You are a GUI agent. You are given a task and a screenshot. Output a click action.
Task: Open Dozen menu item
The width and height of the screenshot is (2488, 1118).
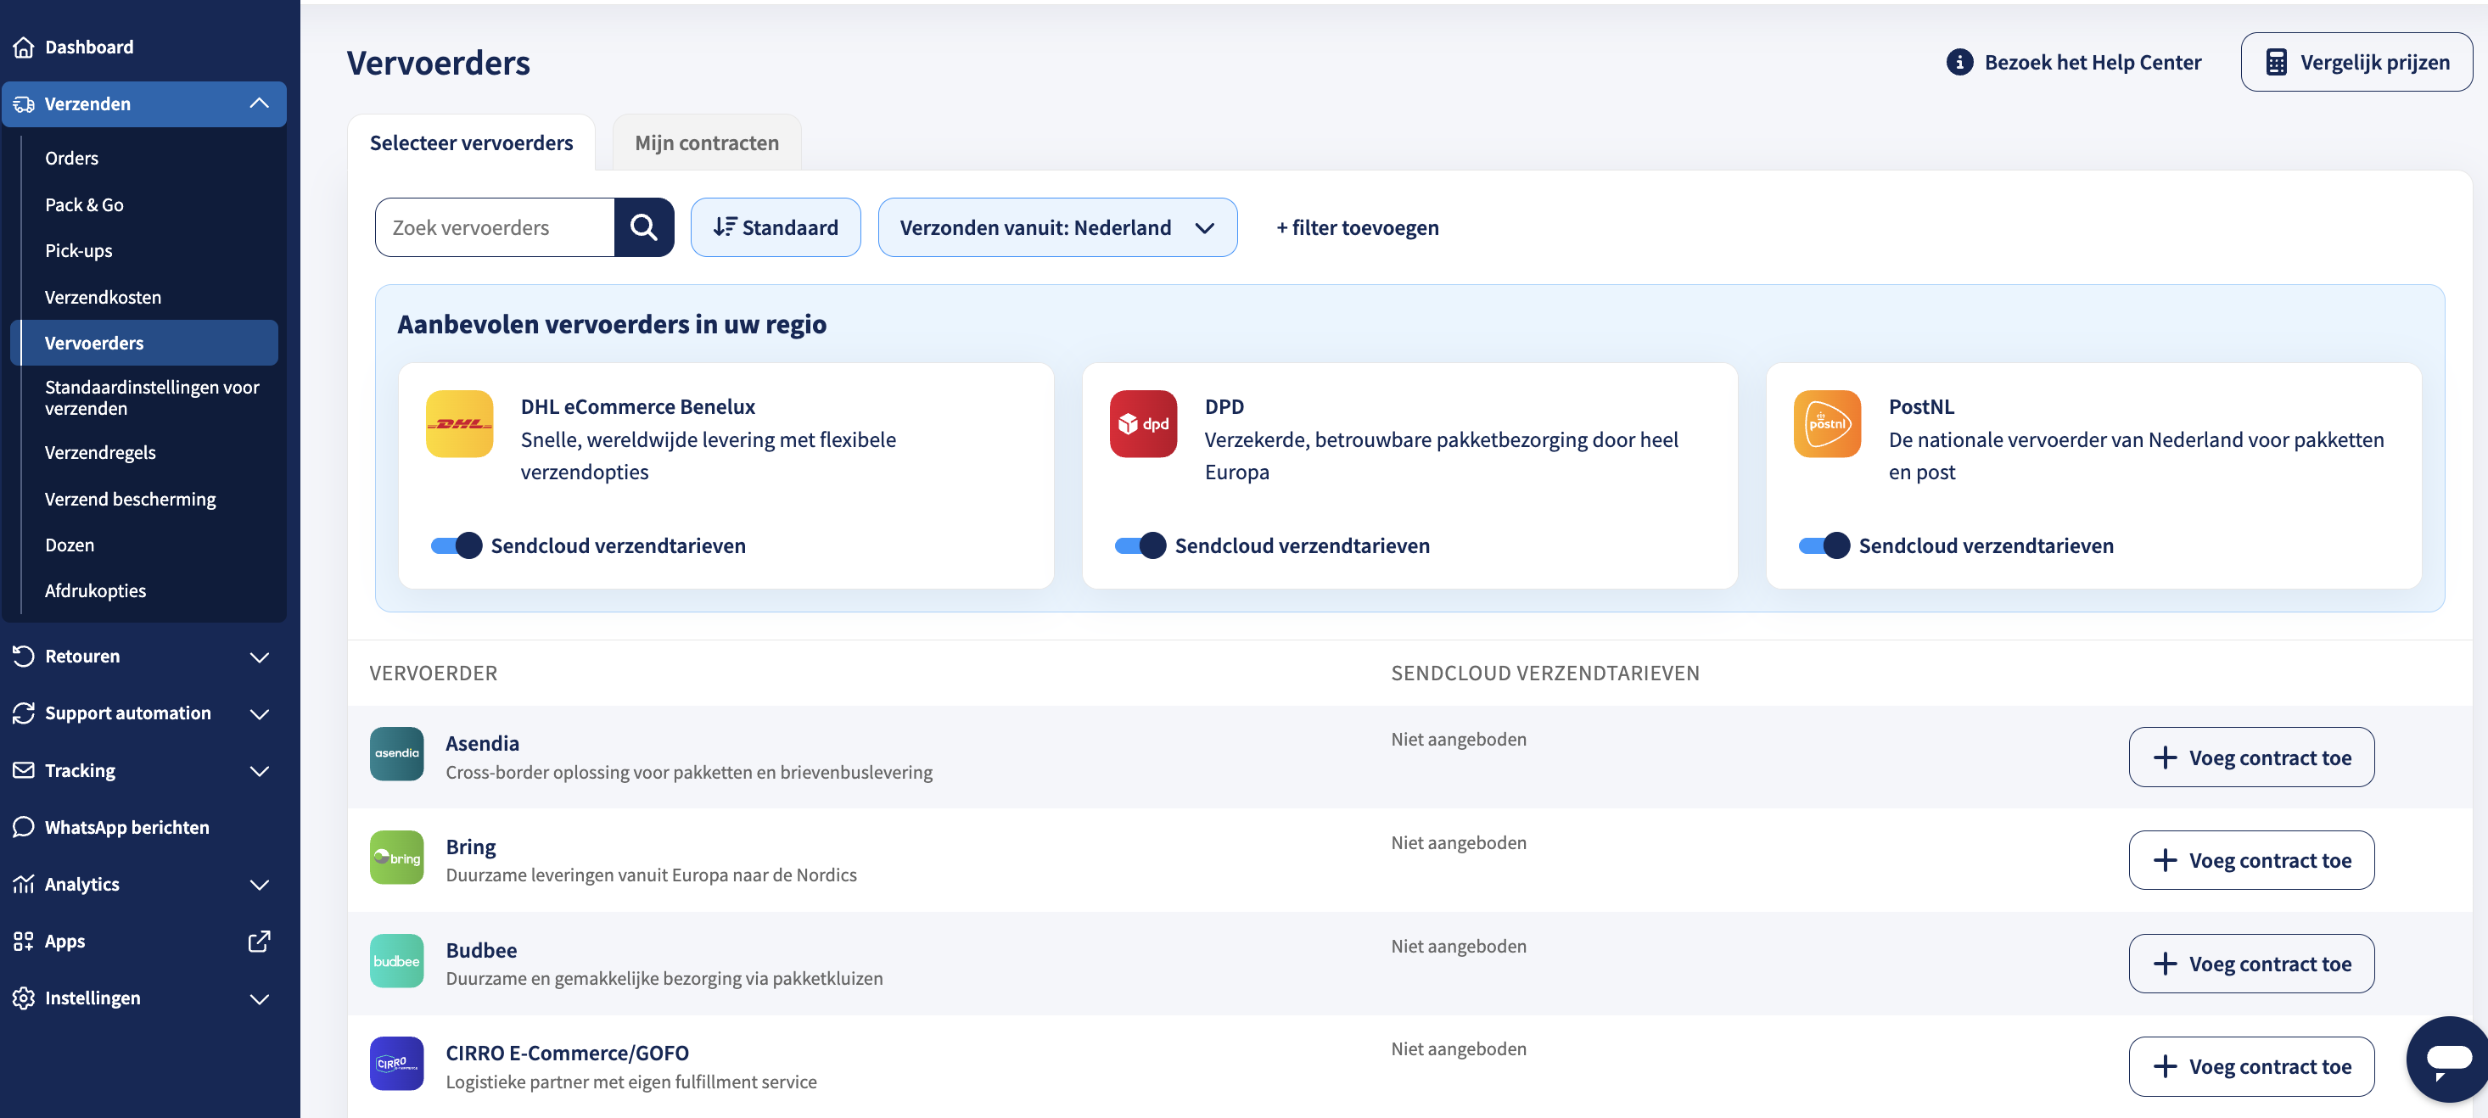tap(70, 545)
